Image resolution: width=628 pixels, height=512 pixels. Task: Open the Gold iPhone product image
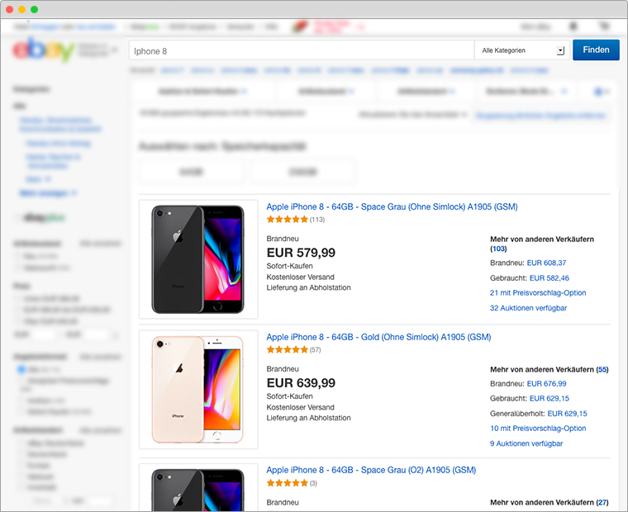point(198,390)
